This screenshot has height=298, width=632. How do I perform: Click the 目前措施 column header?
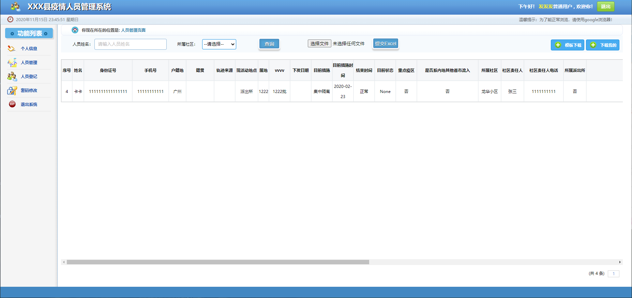point(322,70)
